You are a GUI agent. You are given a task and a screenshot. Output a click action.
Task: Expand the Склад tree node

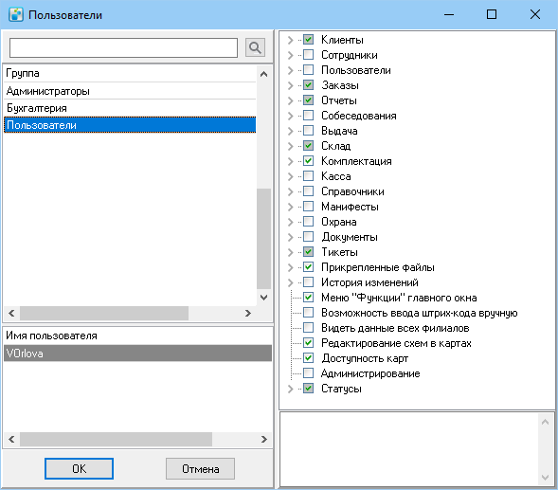point(291,146)
